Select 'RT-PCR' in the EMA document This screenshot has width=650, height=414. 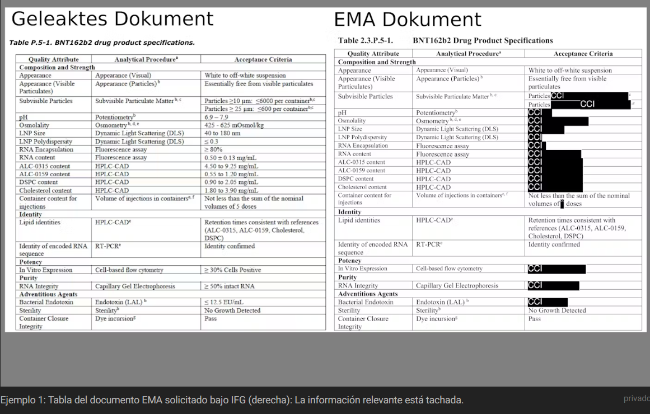[x=428, y=244]
